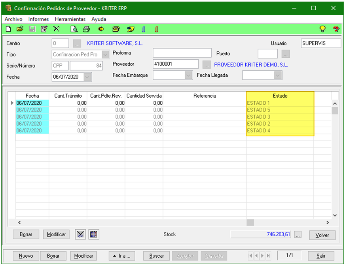The width and height of the screenshot is (345, 266).
Task: Go to the first record navigation arrow
Action: coord(250,256)
